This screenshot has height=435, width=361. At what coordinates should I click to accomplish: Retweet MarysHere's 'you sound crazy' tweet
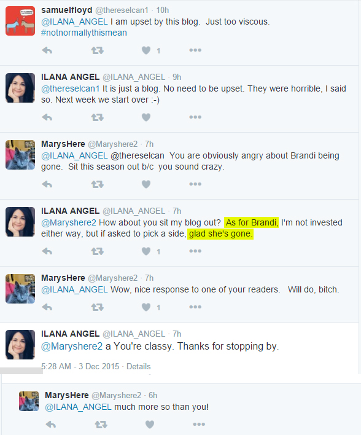(98, 184)
